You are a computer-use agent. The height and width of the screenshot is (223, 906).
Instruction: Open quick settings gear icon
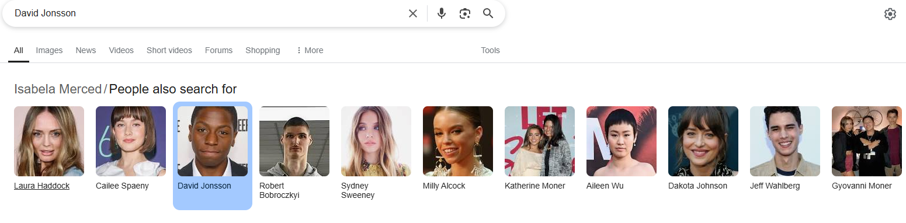890,14
